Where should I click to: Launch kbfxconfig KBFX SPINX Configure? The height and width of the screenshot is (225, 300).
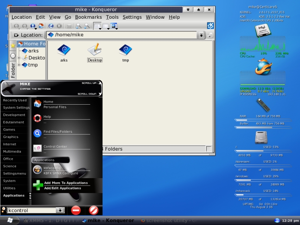click(x=61, y=170)
